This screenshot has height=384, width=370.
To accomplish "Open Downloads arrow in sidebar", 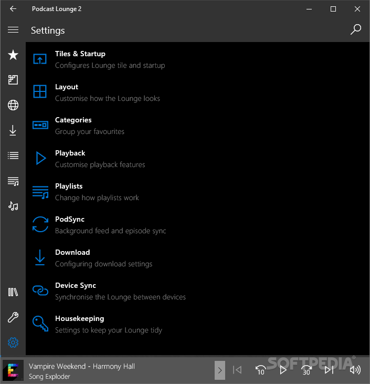I will 13,130.
